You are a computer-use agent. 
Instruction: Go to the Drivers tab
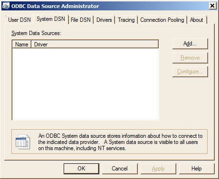pyautogui.click(x=104, y=20)
